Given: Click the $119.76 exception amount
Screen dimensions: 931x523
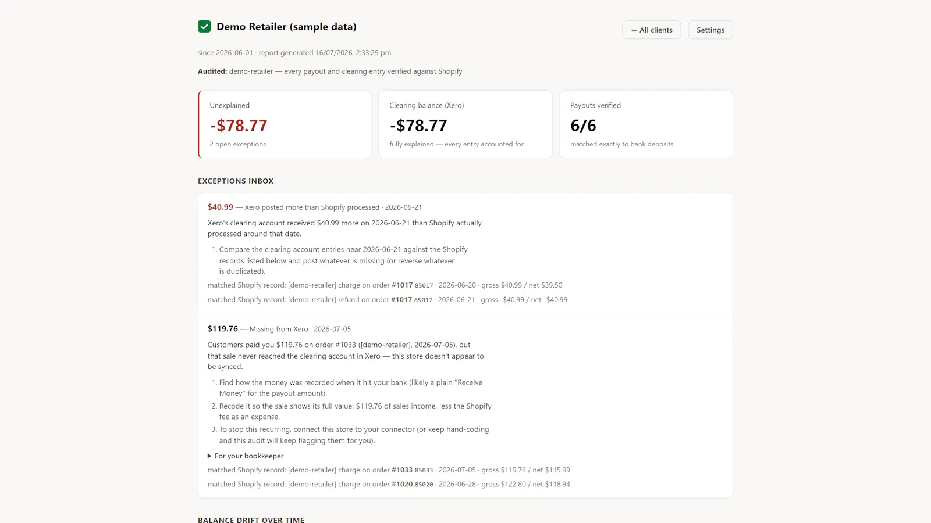Looking at the screenshot, I should 223,329.
